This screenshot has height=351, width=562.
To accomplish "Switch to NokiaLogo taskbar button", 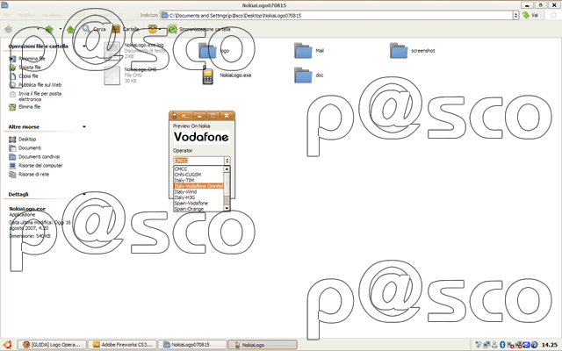I will (263, 345).
